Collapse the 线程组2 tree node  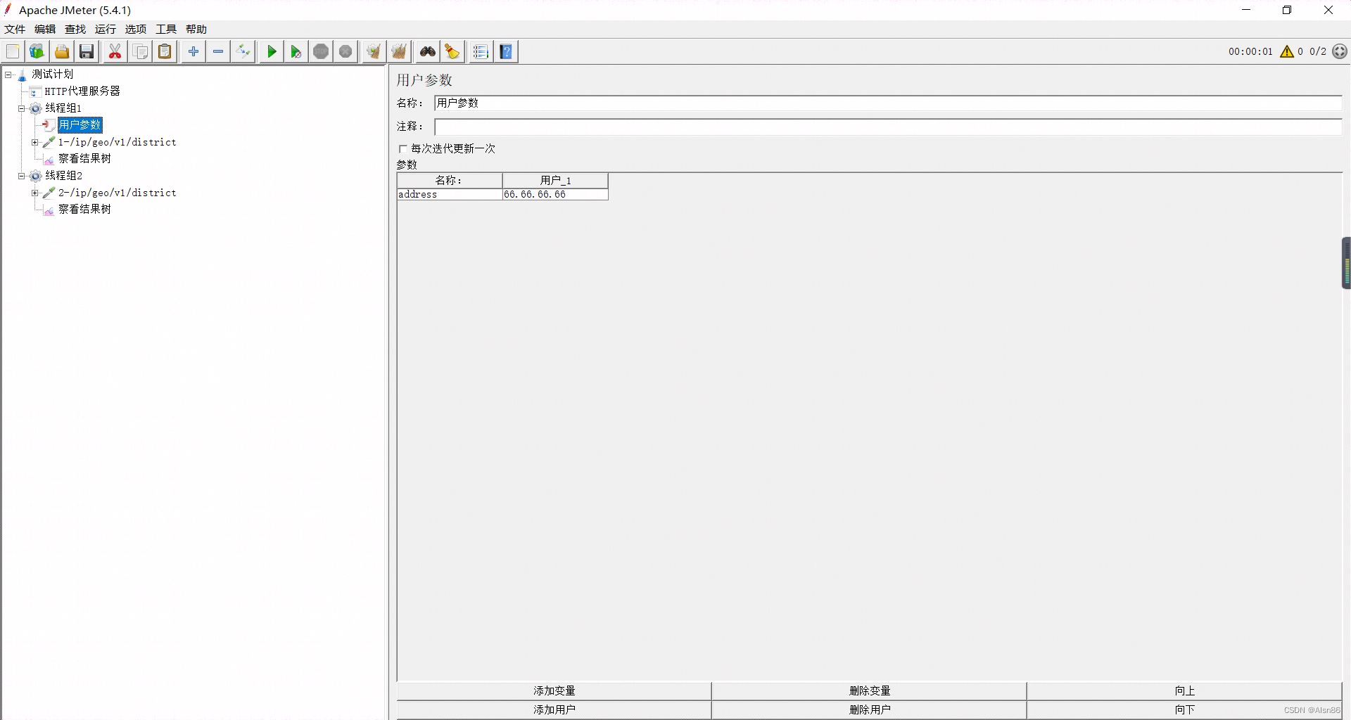coord(22,176)
